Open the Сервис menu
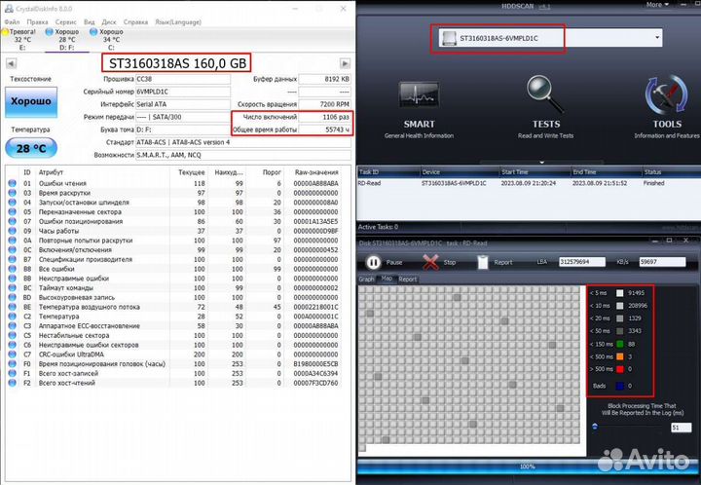This screenshot has width=701, height=485. (66, 20)
